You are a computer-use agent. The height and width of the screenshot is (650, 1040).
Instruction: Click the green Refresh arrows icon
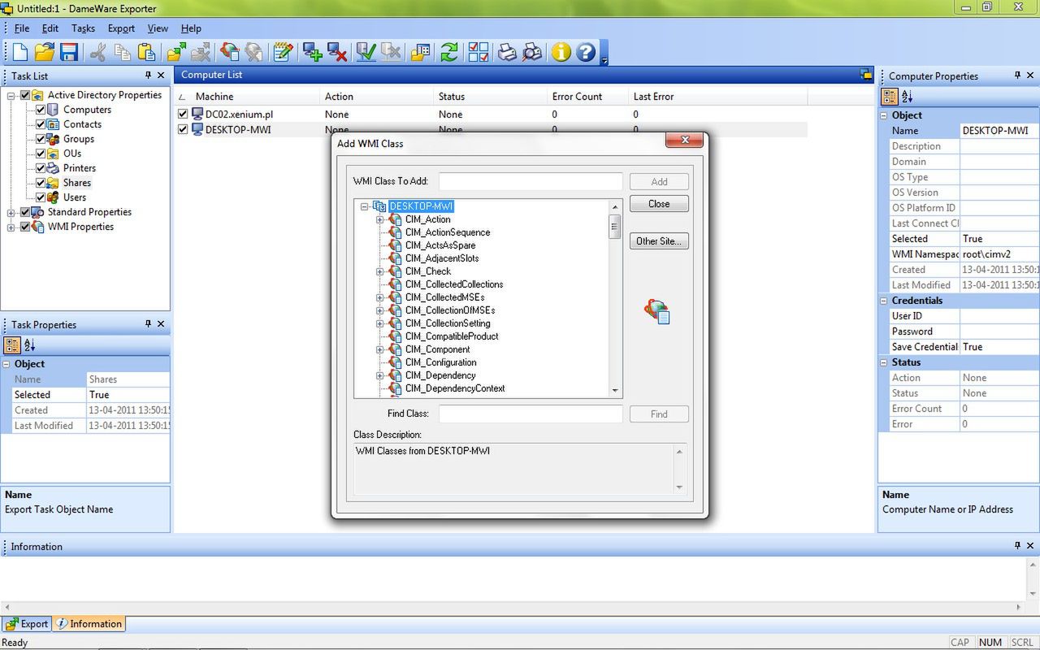pos(449,53)
